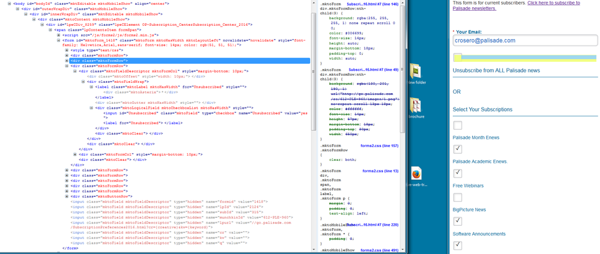
Task: Tick the Unsubscribe from ALL Palisade news checkbox
Action: pyautogui.click(x=458, y=58)
